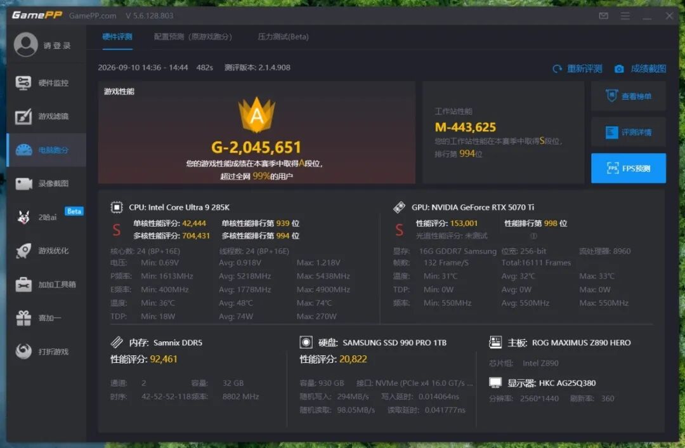
Task: Click the FPS prediction frame icon
Action: pos(613,168)
